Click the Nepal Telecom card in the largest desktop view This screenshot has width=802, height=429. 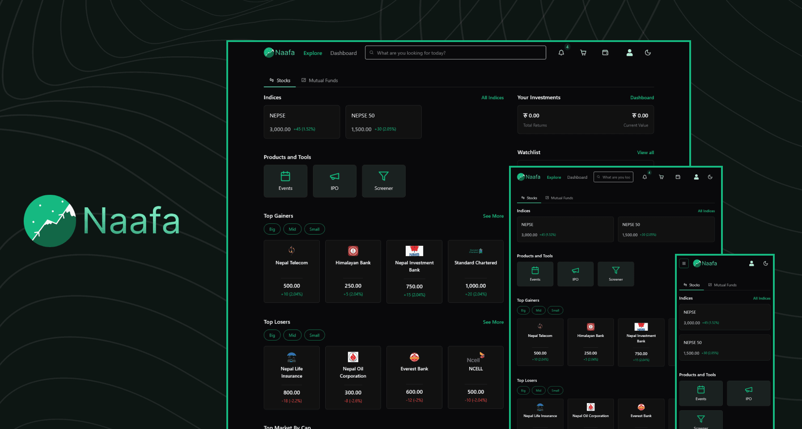pos(292,271)
